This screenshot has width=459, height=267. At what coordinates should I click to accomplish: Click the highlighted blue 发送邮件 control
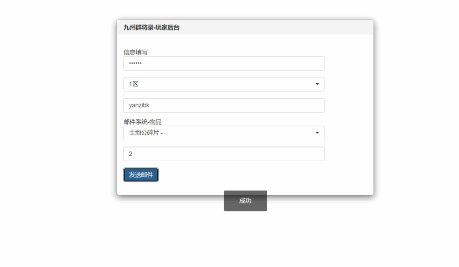[140, 175]
